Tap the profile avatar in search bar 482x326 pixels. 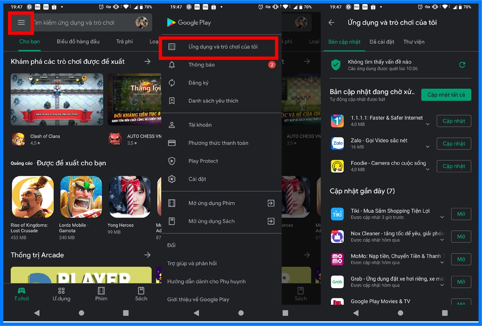click(142, 23)
